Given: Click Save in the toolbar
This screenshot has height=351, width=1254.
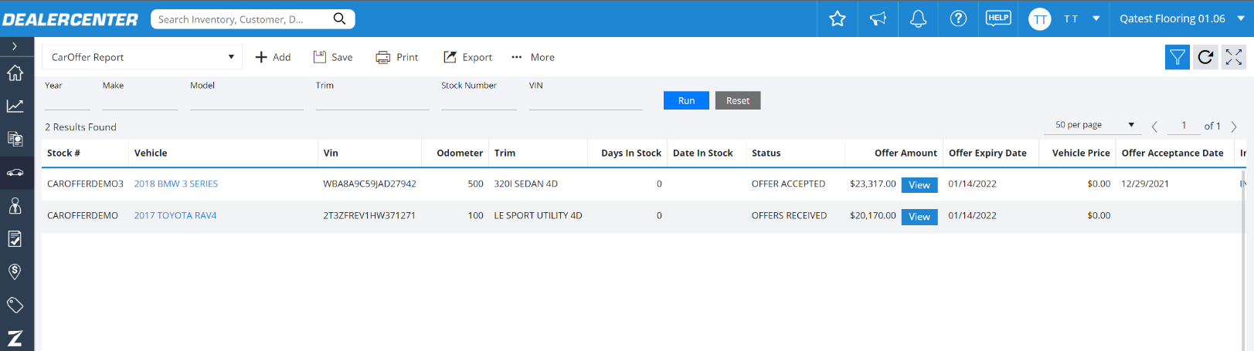Looking at the screenshot, I should click(333, 57).
